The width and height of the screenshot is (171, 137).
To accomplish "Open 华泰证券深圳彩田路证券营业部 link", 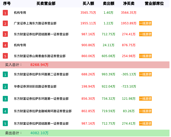I will coord(35,87).
